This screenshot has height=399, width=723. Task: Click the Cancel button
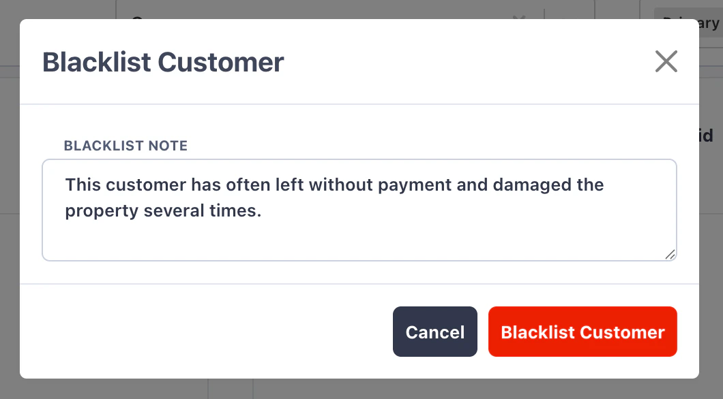[434, 332]
